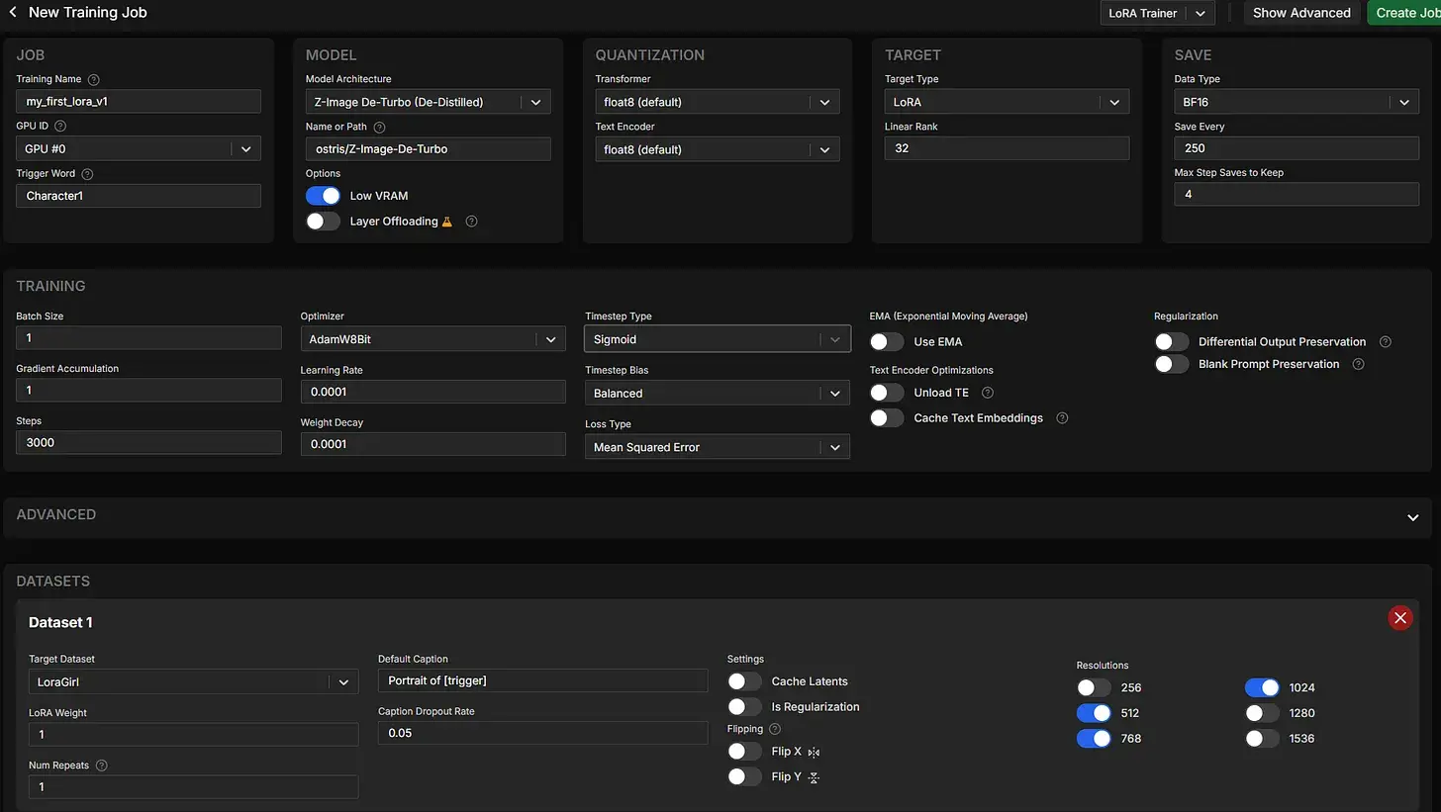Viewport: 1441px width, 812px height.
Task: Expand the Advanced section
Action: pyautogui.click(x=1412, y=517)
